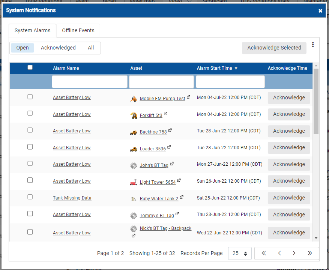
Task: Click the gear icon next to John's BT Tag
Action: tap(134, 165)
